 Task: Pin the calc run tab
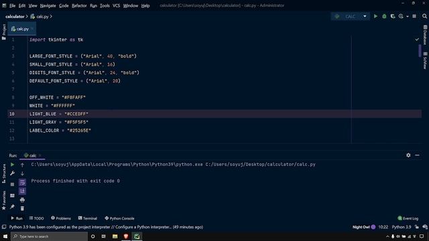[x=12, y=207]
